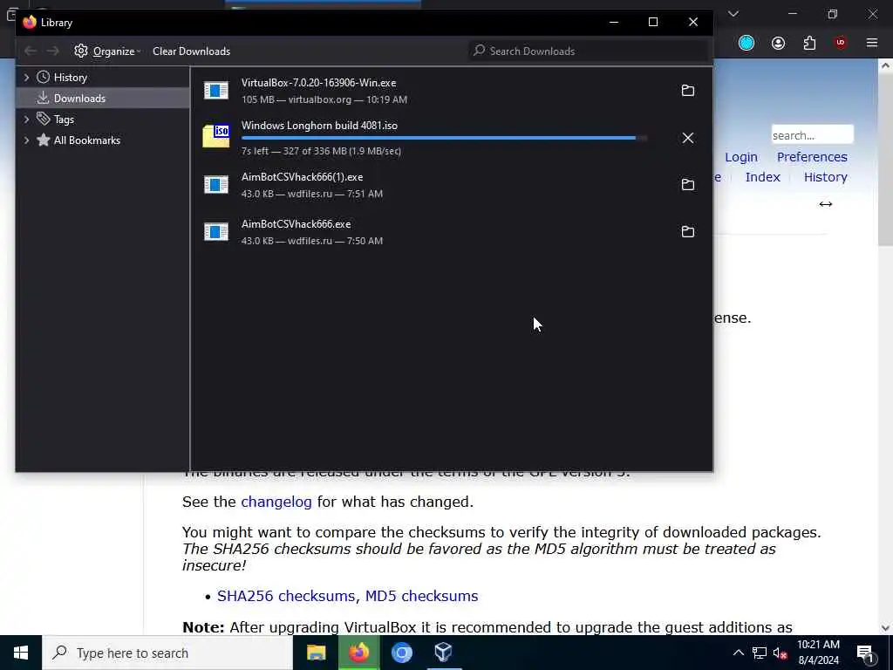Select the AimBotCSVhack666.exe filename text
893x670 pixels.
pyautogui.click(x=296, y=224)
